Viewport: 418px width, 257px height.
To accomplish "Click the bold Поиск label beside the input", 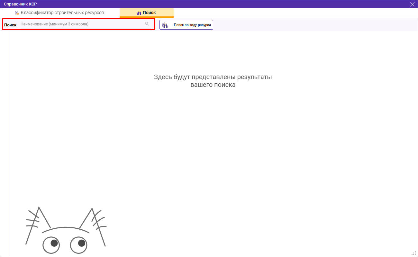I will click(10, 25).
